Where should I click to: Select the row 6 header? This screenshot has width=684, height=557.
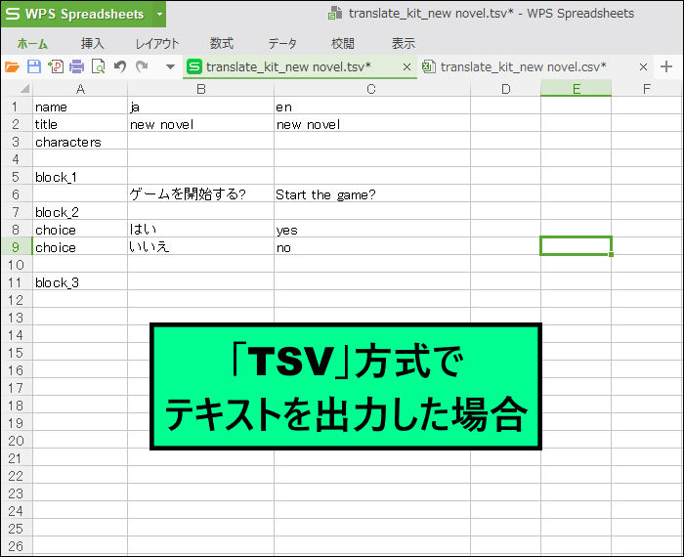tap(16, 194)
